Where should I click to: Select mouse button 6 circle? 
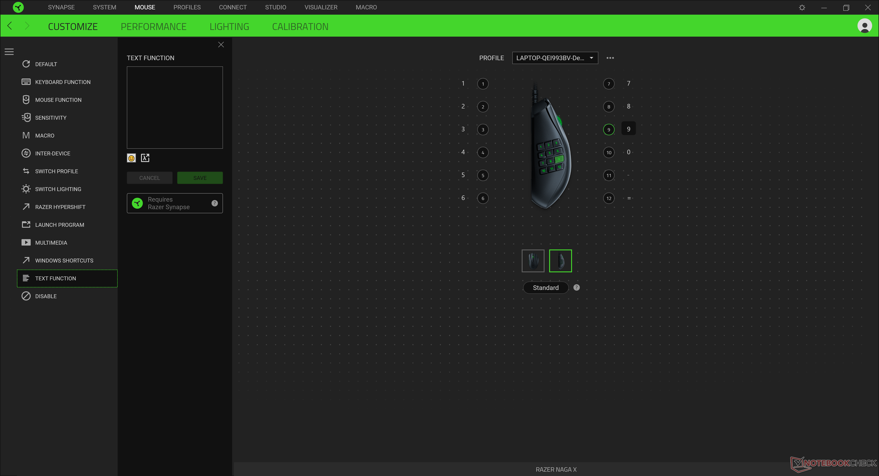pyautogui.click(x=483, y=198)
